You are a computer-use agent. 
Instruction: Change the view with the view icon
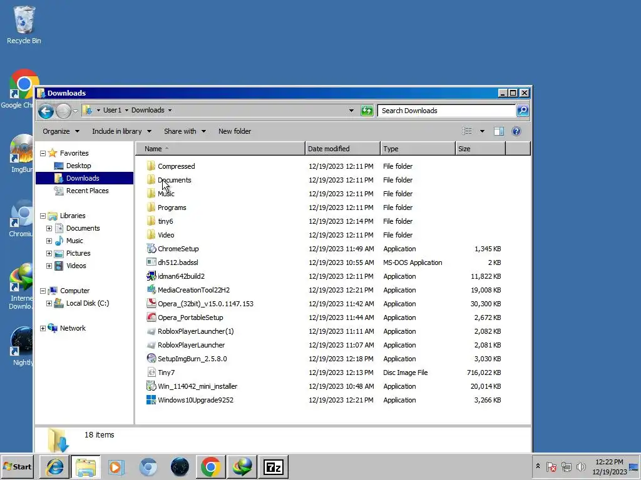(x=467, y=131)
